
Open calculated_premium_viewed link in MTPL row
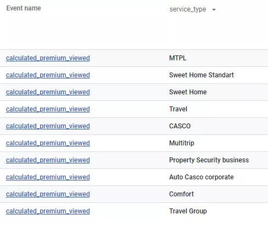coord(48,58)
